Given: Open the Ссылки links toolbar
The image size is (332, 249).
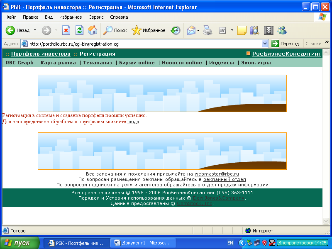Looking at the screenshot, I should click(313, 44).
